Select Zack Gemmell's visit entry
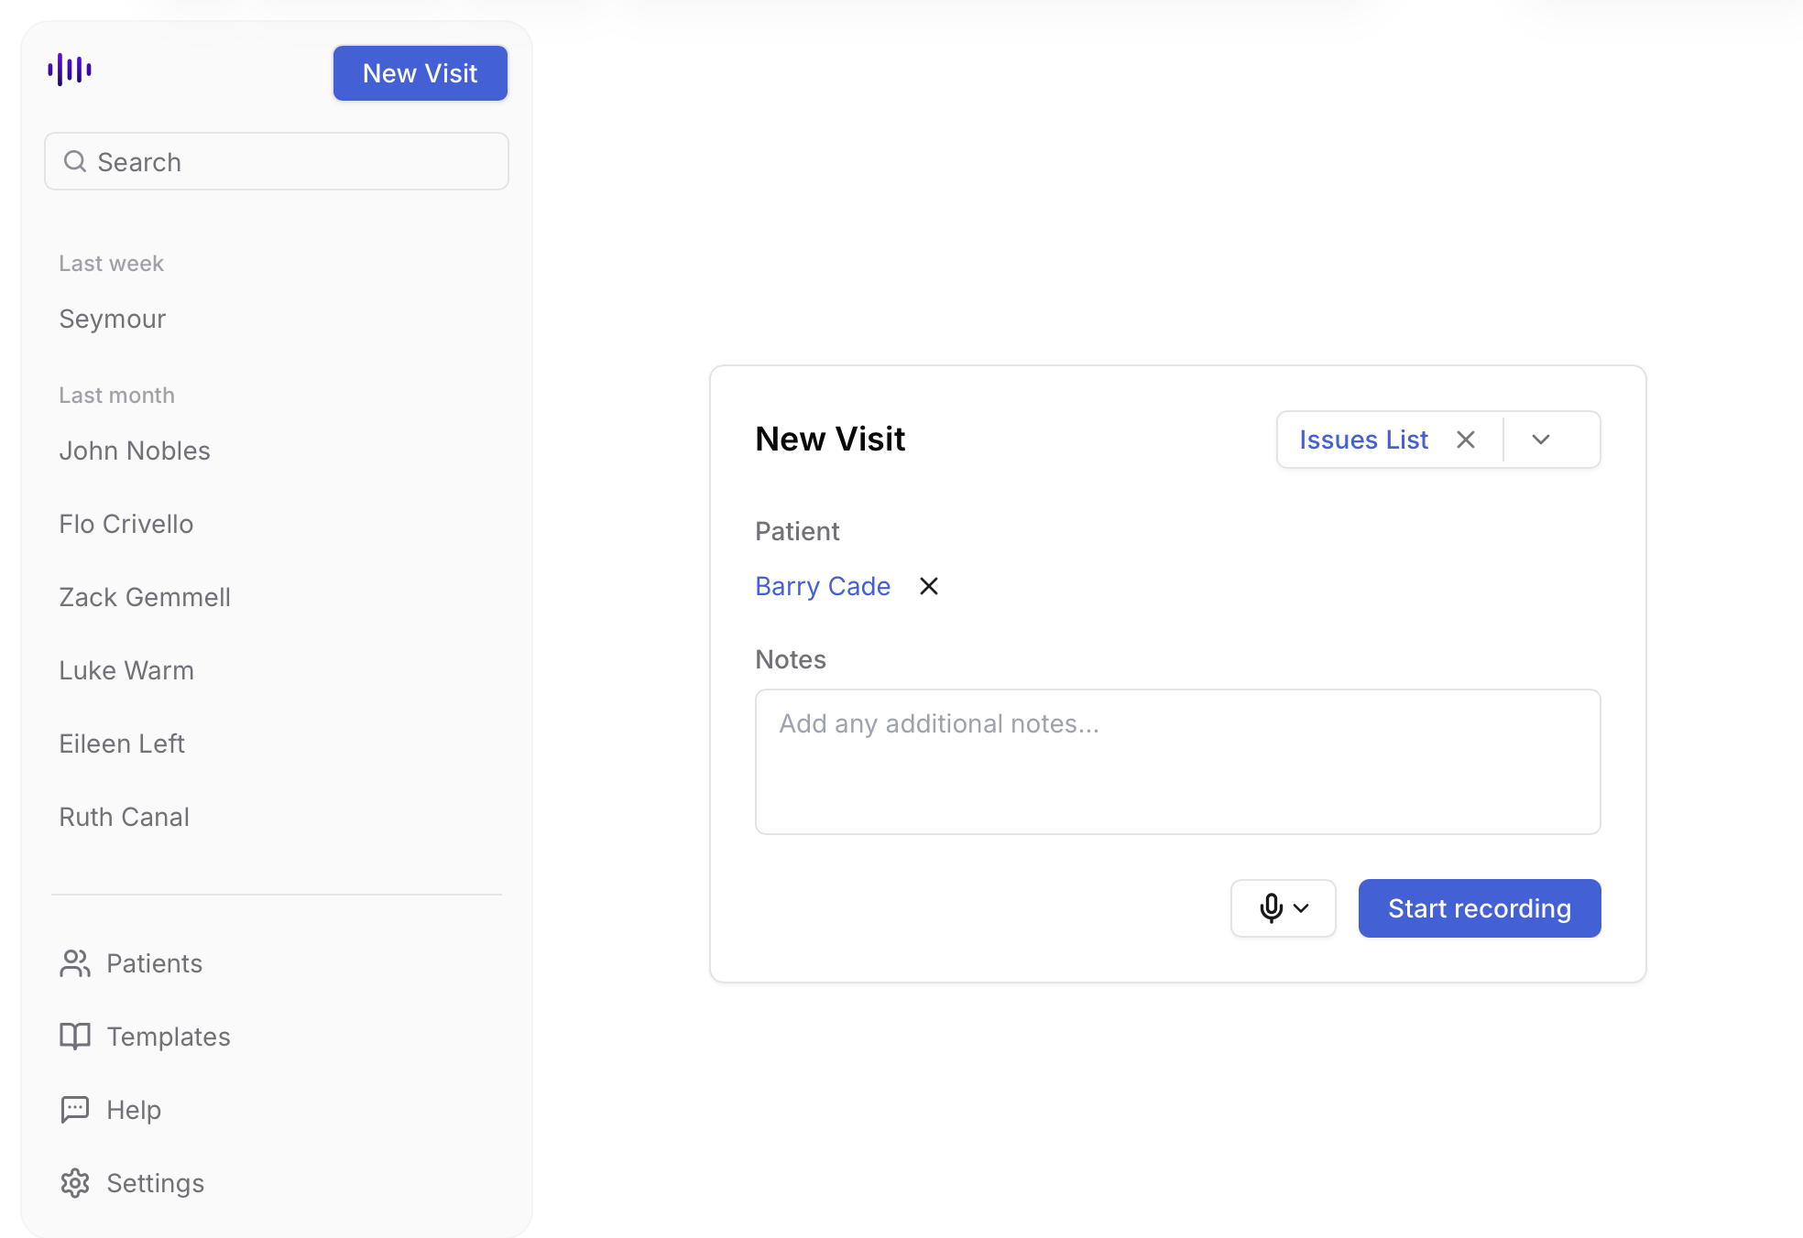The image size is (1803, 1238). (145, 597)
